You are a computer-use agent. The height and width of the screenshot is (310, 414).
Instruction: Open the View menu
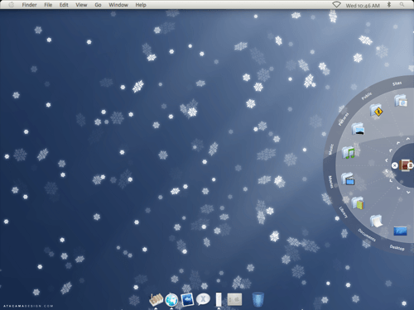pyautogui.click(x=81, y=5)
